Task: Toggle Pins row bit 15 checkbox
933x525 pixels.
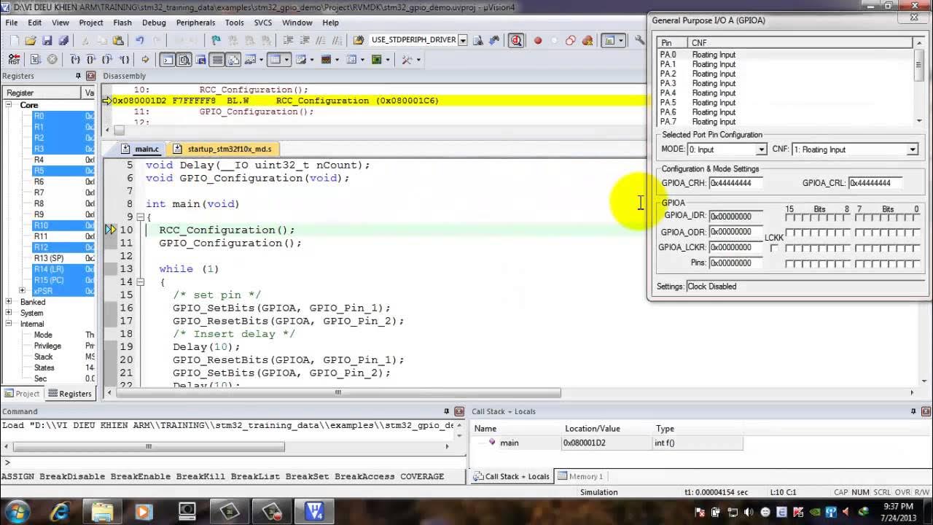Action: pos(789,263)
